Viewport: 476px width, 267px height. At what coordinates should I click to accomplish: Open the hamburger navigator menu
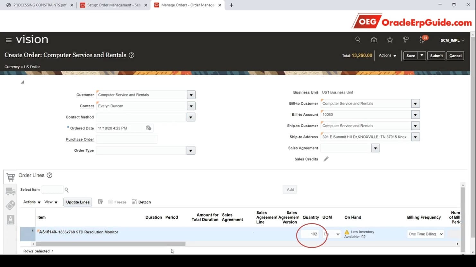[x=9, y=40]
